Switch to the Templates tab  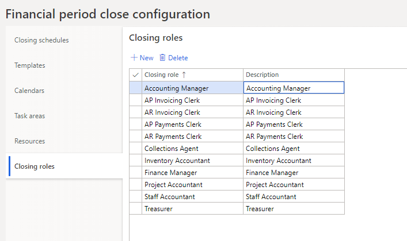tap(30, 65)
